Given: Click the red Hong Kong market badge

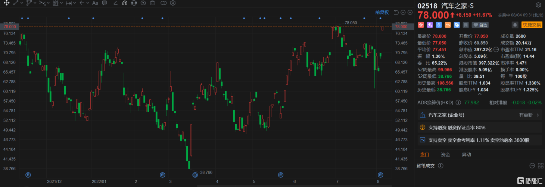Looking at the screenshot, I should (421, 25).
